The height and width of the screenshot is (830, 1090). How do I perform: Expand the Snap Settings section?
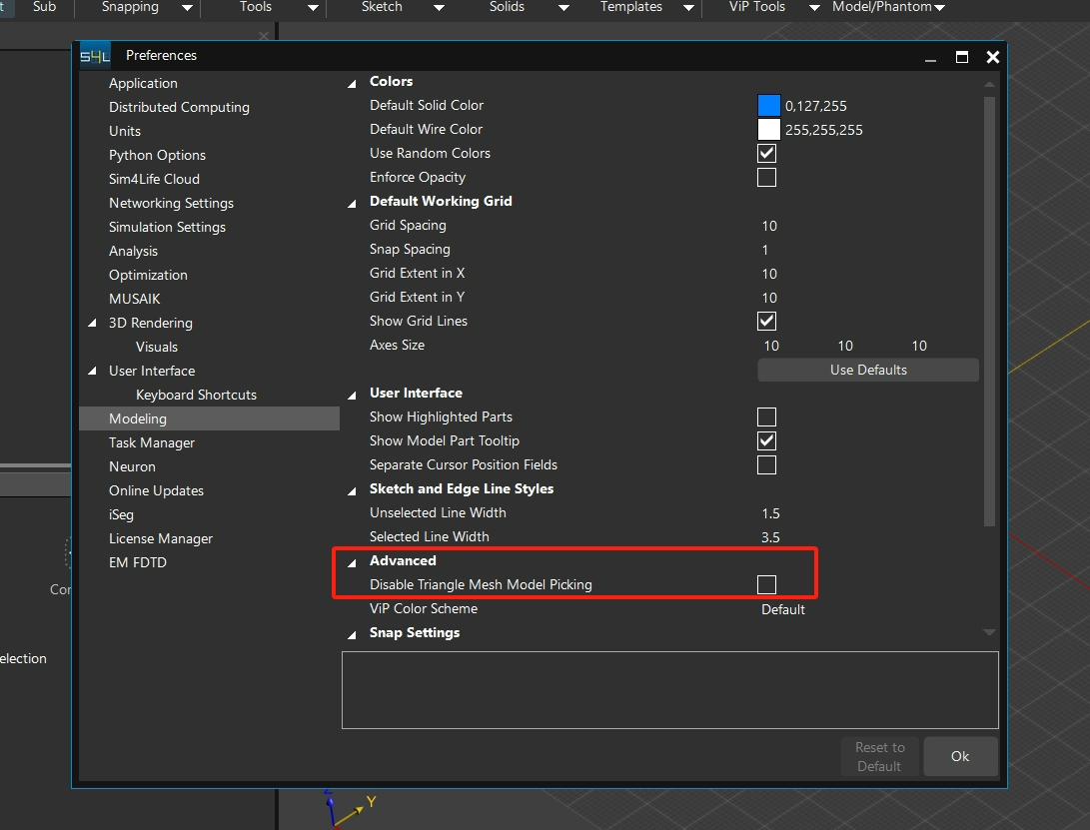(x=352, y=634)
